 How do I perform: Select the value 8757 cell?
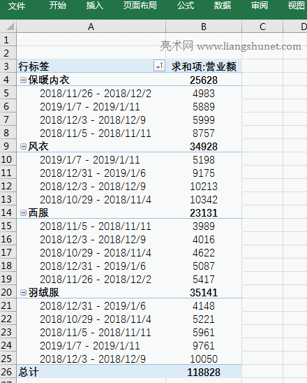[x=204, y=133]
